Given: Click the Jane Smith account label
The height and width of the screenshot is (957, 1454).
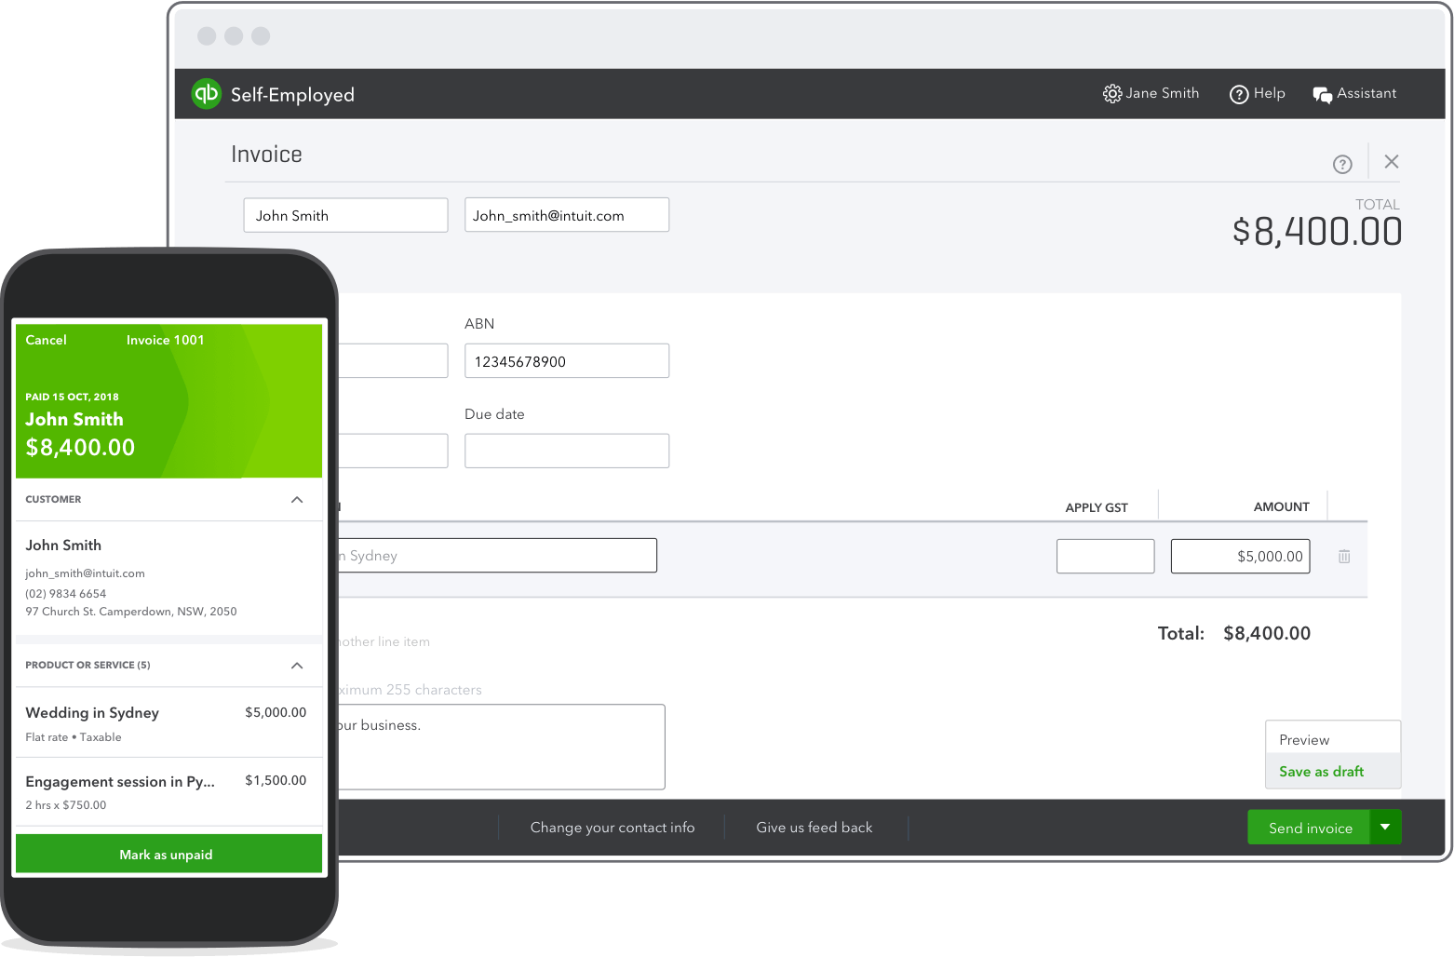Looking at the screenshot, I should click(1163, 93).
